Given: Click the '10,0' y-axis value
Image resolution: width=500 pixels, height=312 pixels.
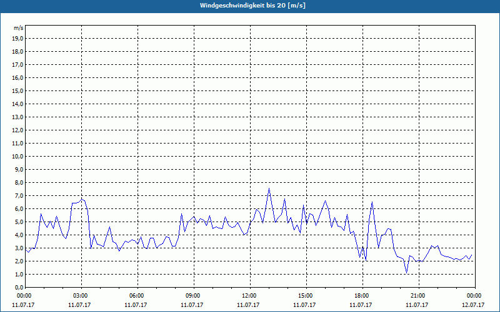Looking at the screenshot, I should click(x=17, y=157).
